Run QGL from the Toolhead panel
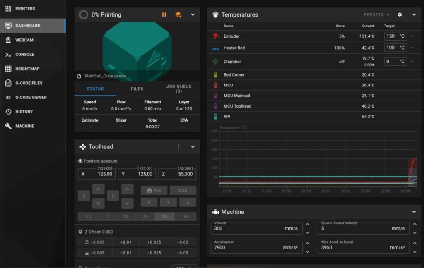Viewport: 424px width, 268px height. pyautogui.click(x=183, y=190)
